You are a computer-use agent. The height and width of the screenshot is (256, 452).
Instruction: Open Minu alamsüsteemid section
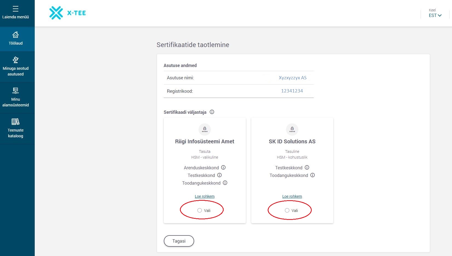click(16, 98)
